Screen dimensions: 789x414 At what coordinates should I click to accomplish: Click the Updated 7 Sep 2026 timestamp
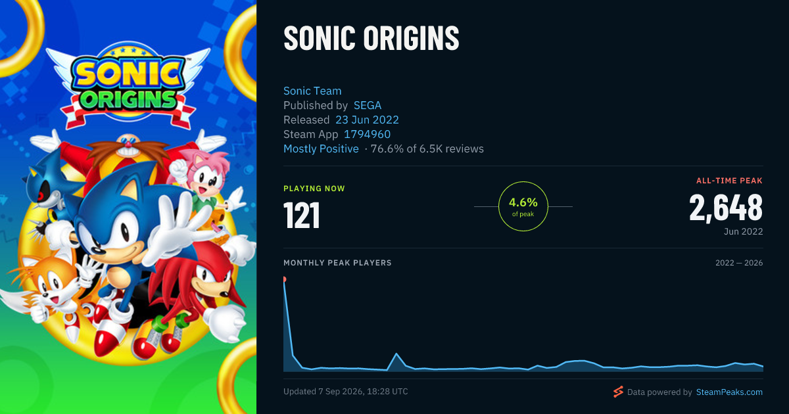[x=346, y=392]
